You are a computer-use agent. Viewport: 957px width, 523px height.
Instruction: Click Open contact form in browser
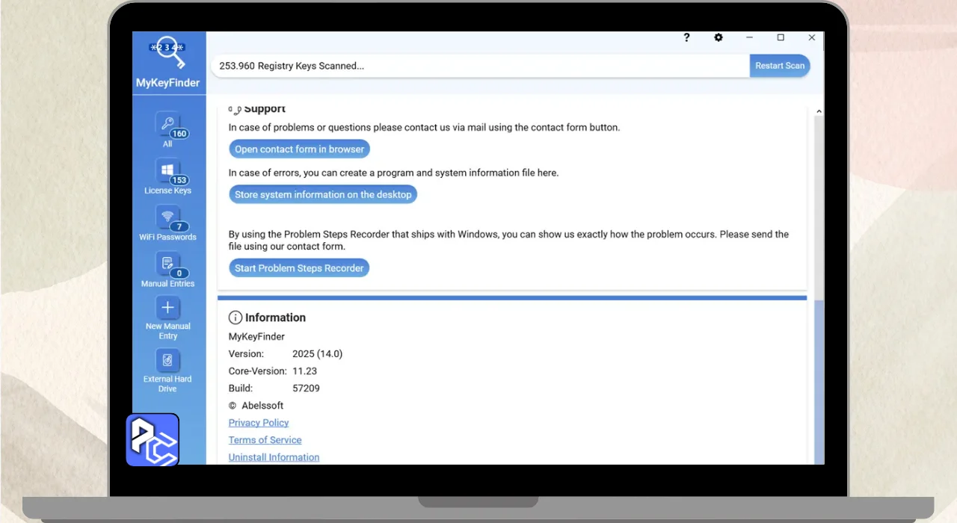pyautogui.click(x=299, y=149)
